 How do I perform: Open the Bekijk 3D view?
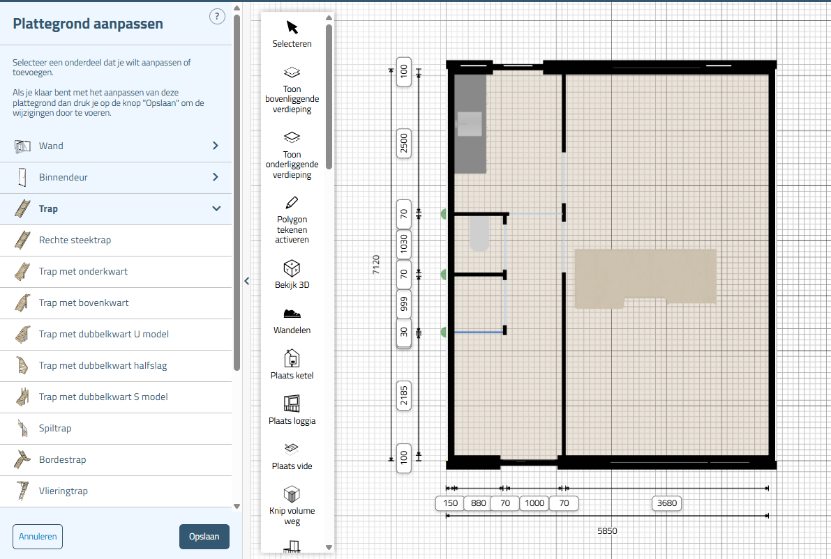[292, 275]
